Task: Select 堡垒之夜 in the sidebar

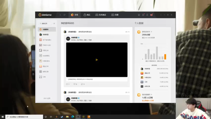Action: point(47,66)
